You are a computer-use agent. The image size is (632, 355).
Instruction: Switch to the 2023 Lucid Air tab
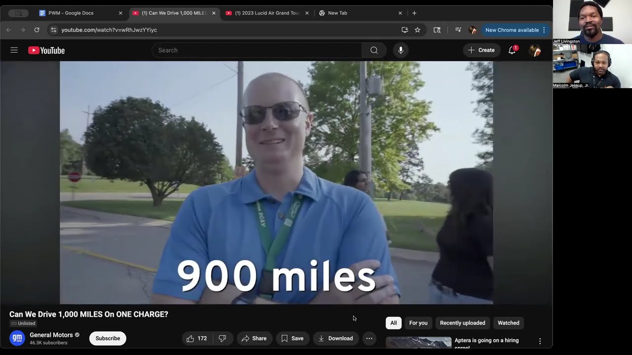[x=268, y=13]
